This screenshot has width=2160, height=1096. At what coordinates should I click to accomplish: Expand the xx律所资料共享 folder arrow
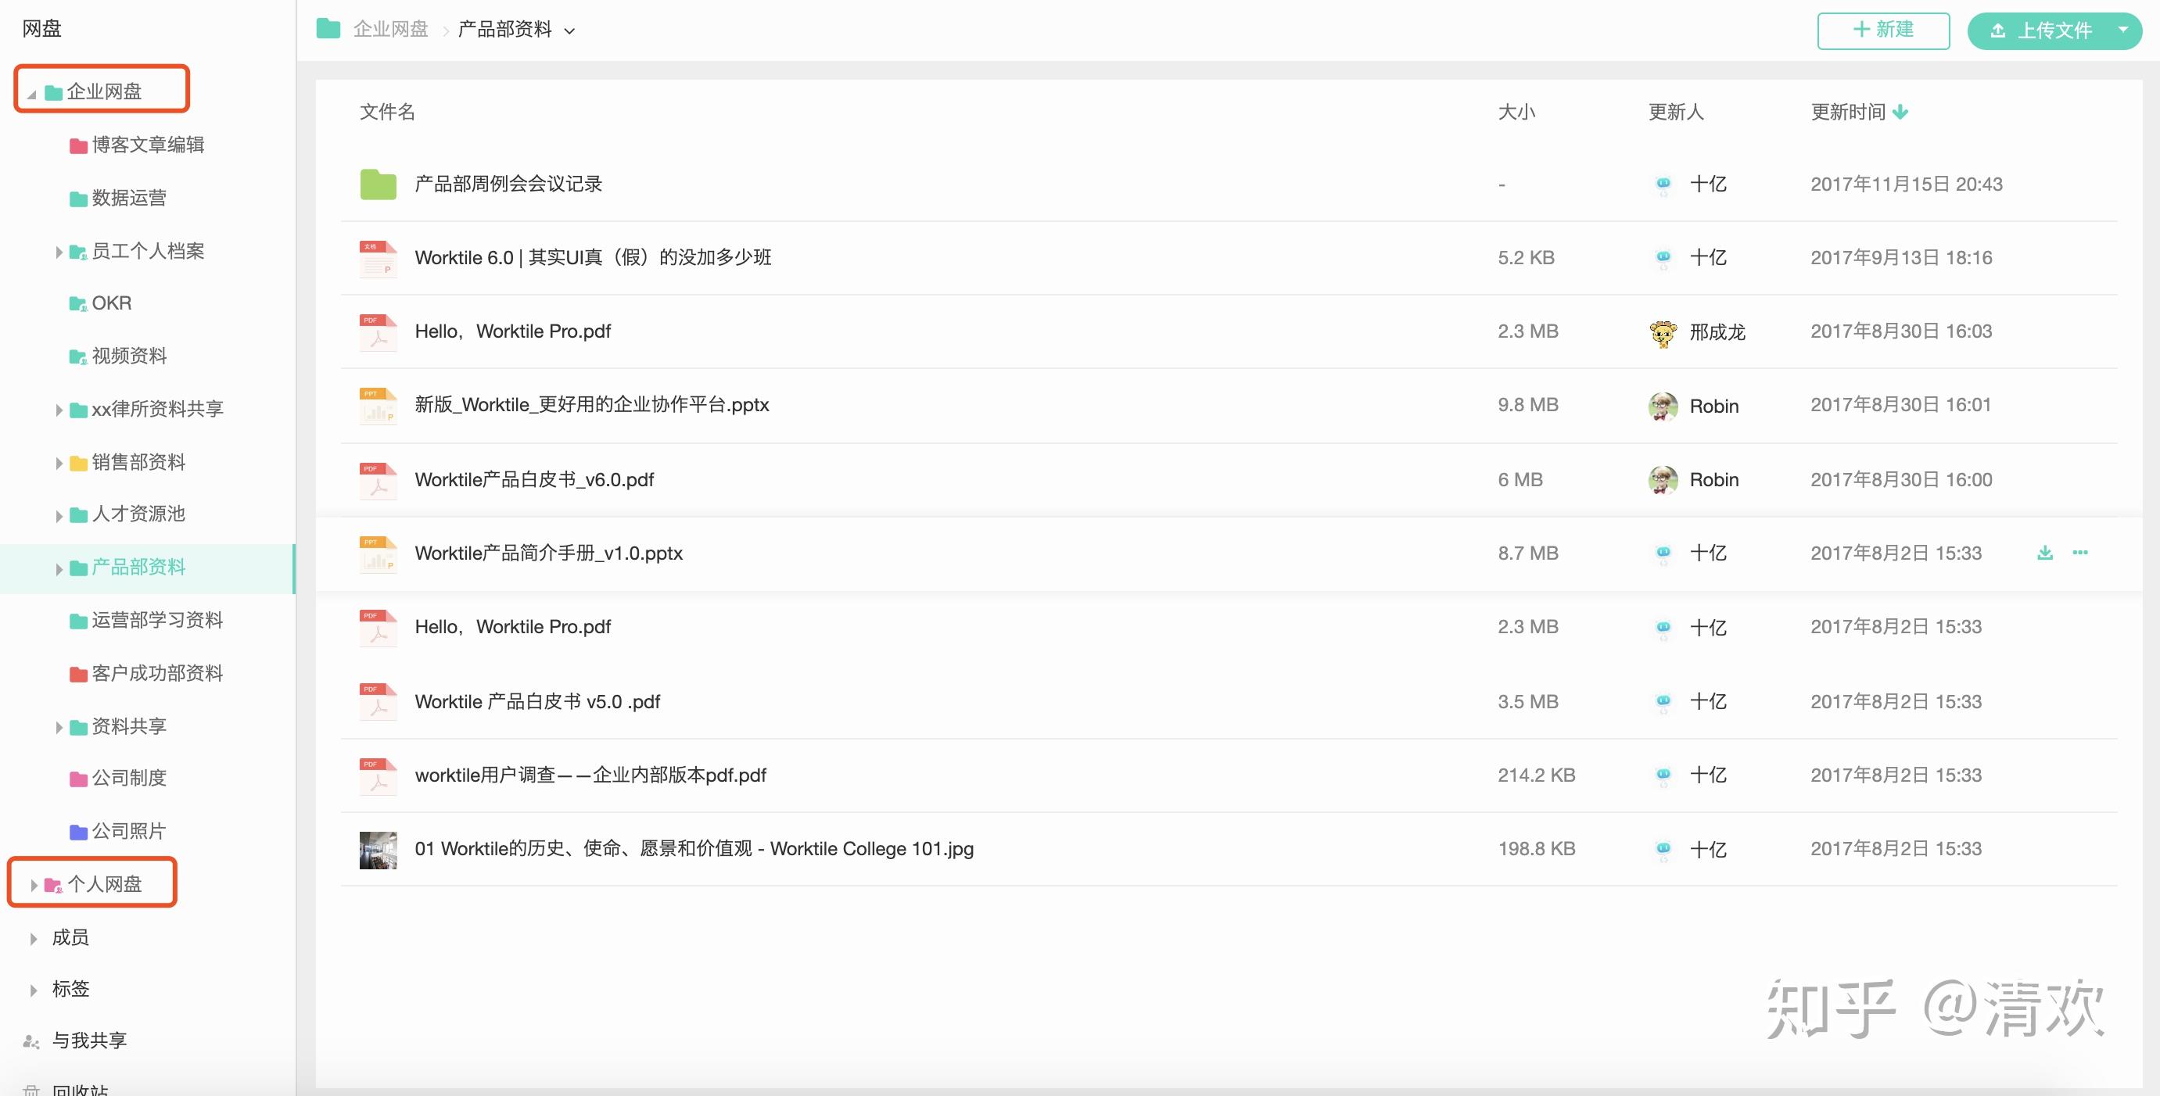pyautogui.click(x=59, y=410)
